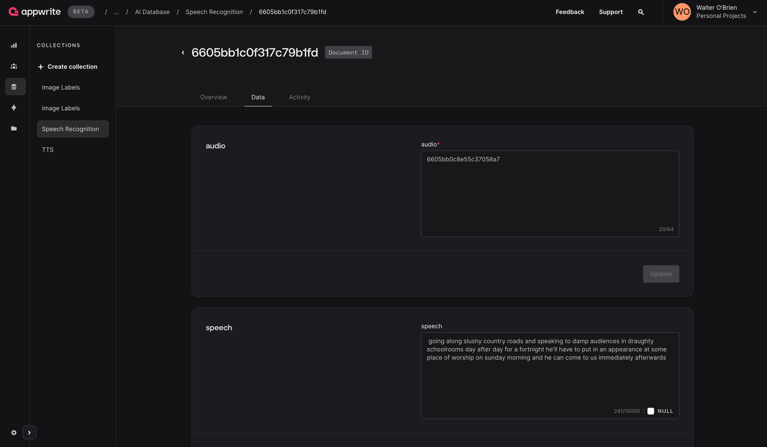Click the Walter O'Brien name text

click(x=717, y=8)
